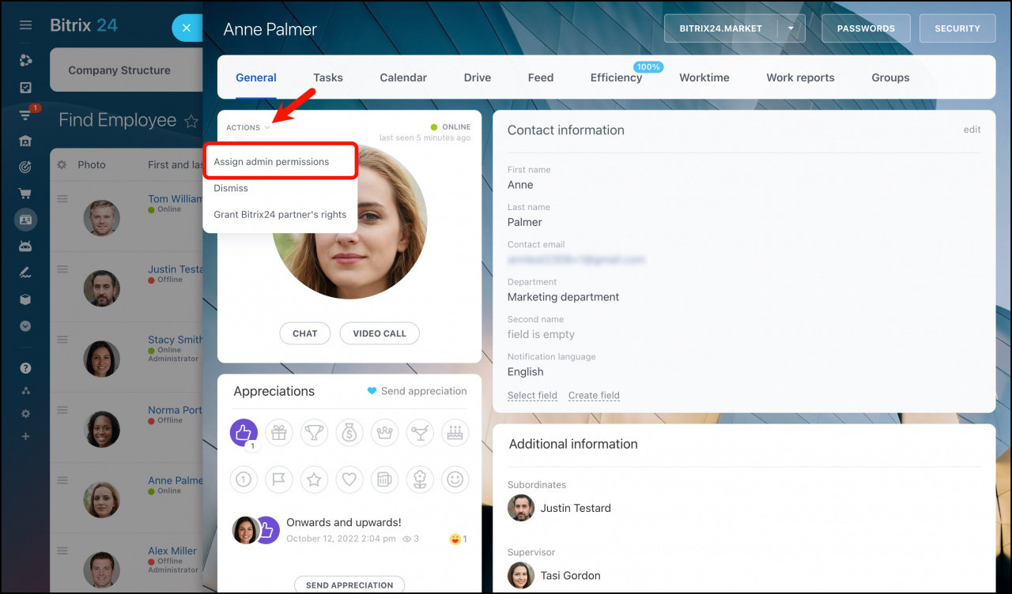Image resolution: width=1012 pixels, height=594 pixels.
Task: Open the sitemap icon in the sidebar
Action: [x=25, y=391]
